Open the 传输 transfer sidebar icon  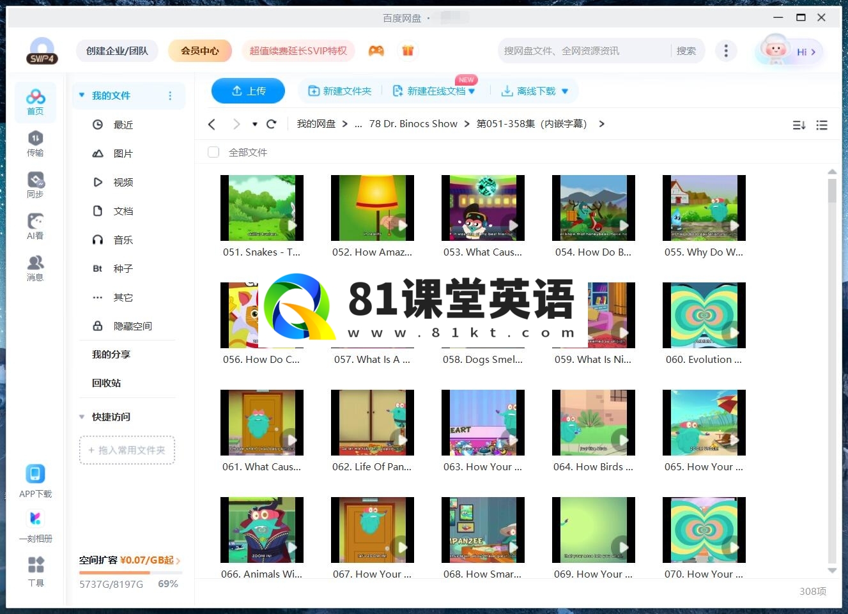click(35, 144)
